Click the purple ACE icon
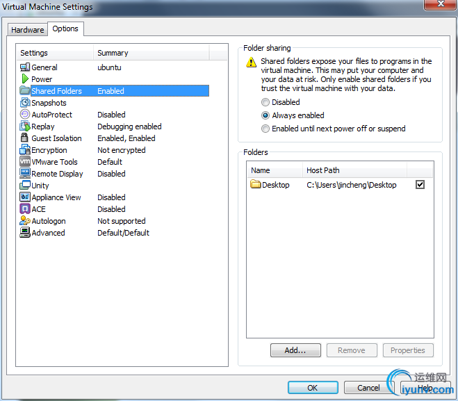Viewport: 458px width, 401px height. coord(25,208)
